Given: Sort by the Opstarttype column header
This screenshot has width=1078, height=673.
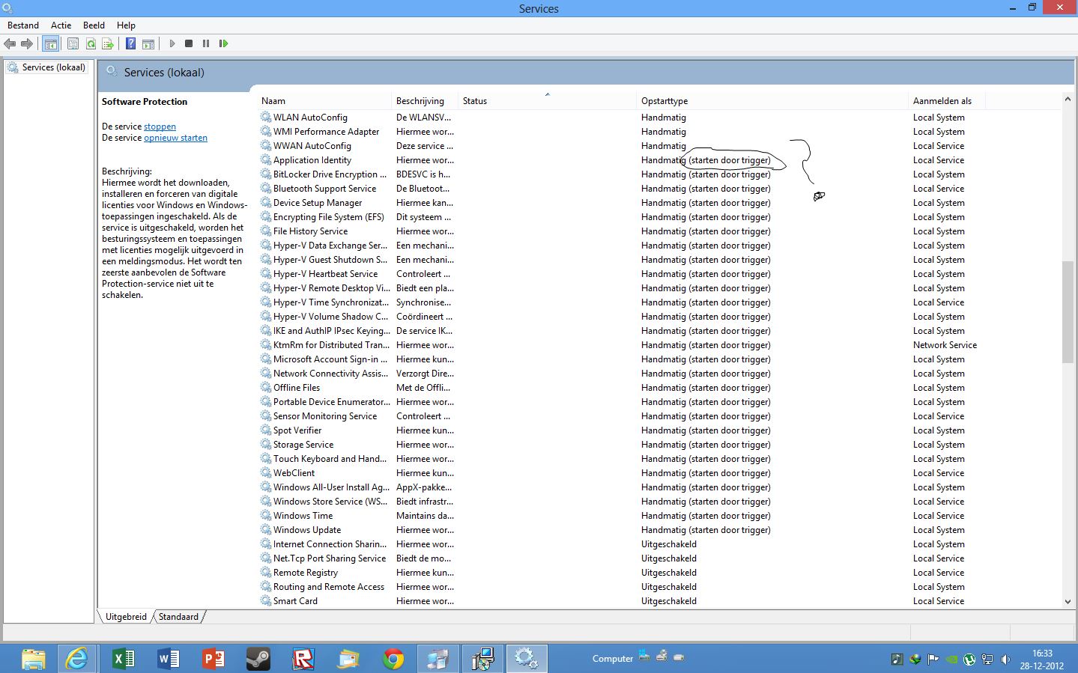Looking at the screenshot, I should click(x=772, y=101).
